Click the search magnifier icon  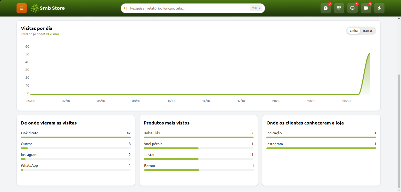126,8
